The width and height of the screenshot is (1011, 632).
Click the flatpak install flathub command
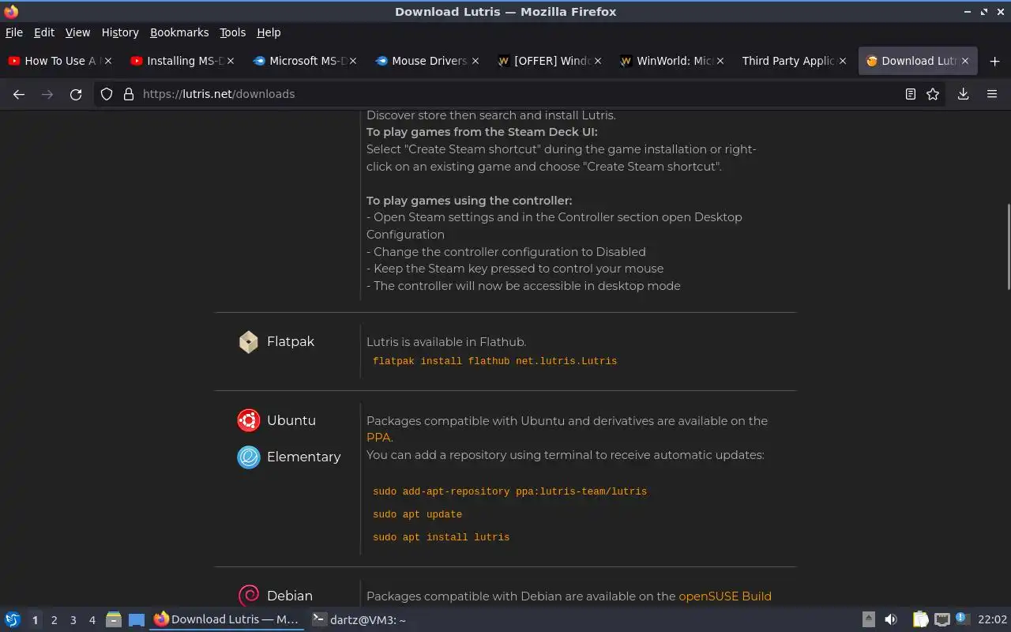tap(494, 361)
